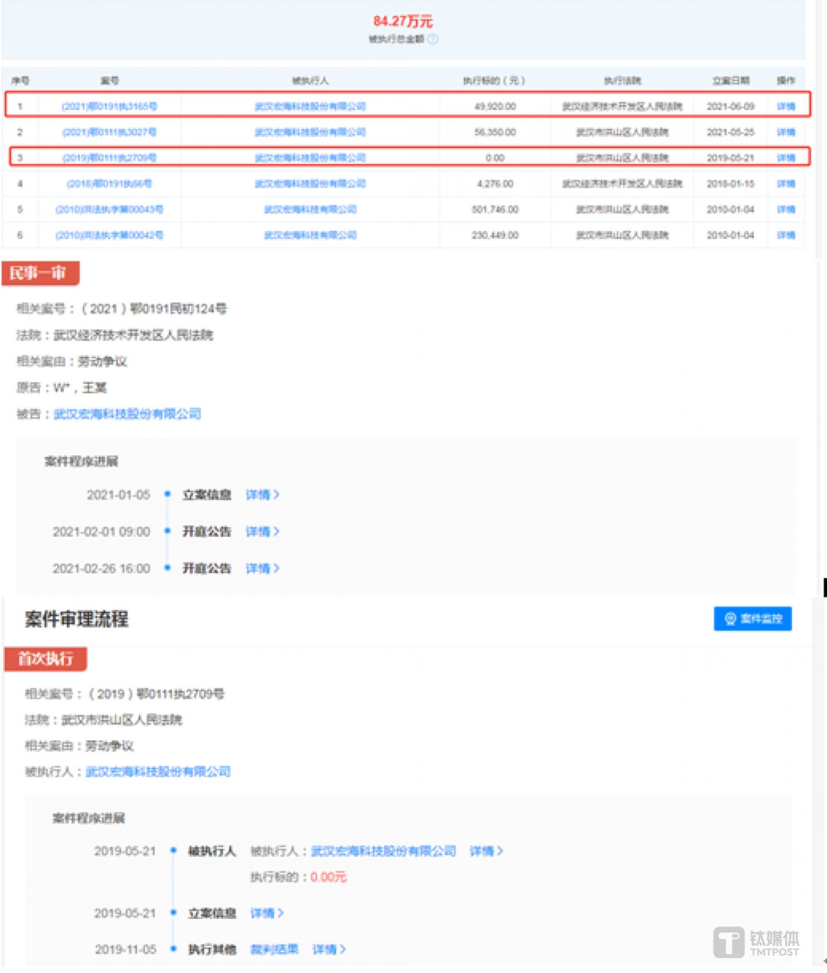The height and width of the screenshot is (973, 827).
Task: Open 详情 for the 2019-05-21 立案信息 entry
Action: (267, 913)
